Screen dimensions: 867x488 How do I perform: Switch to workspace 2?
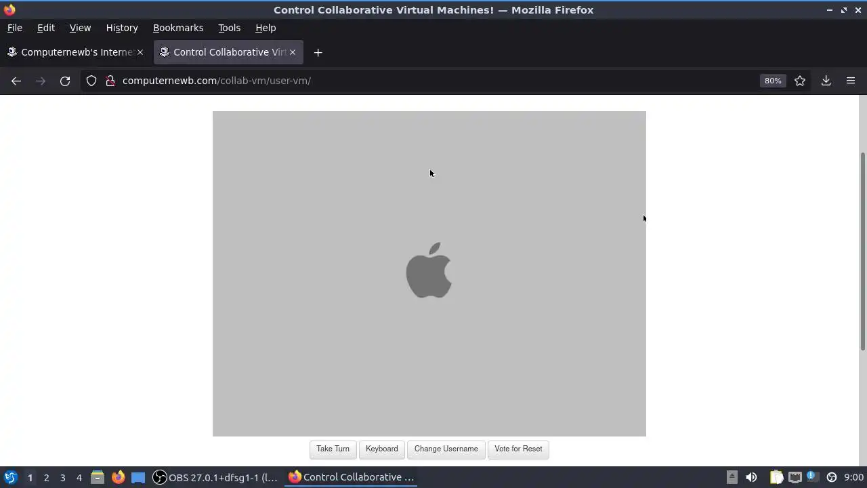point(46,478)
